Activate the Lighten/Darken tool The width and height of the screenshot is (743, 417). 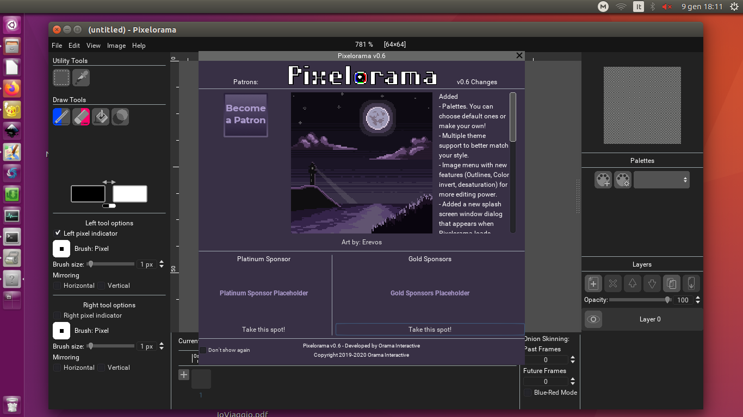tap(120, 117)
